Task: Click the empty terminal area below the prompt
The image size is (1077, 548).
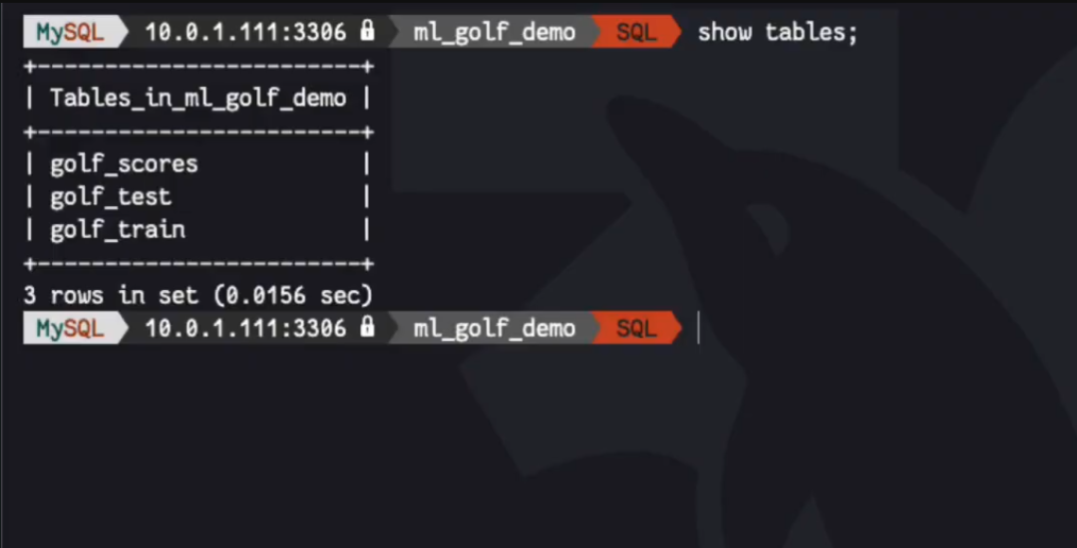Action: coord(538,445)
